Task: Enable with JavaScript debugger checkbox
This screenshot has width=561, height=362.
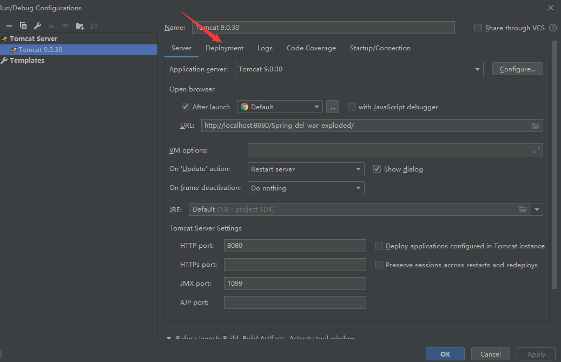Action: 352,107
